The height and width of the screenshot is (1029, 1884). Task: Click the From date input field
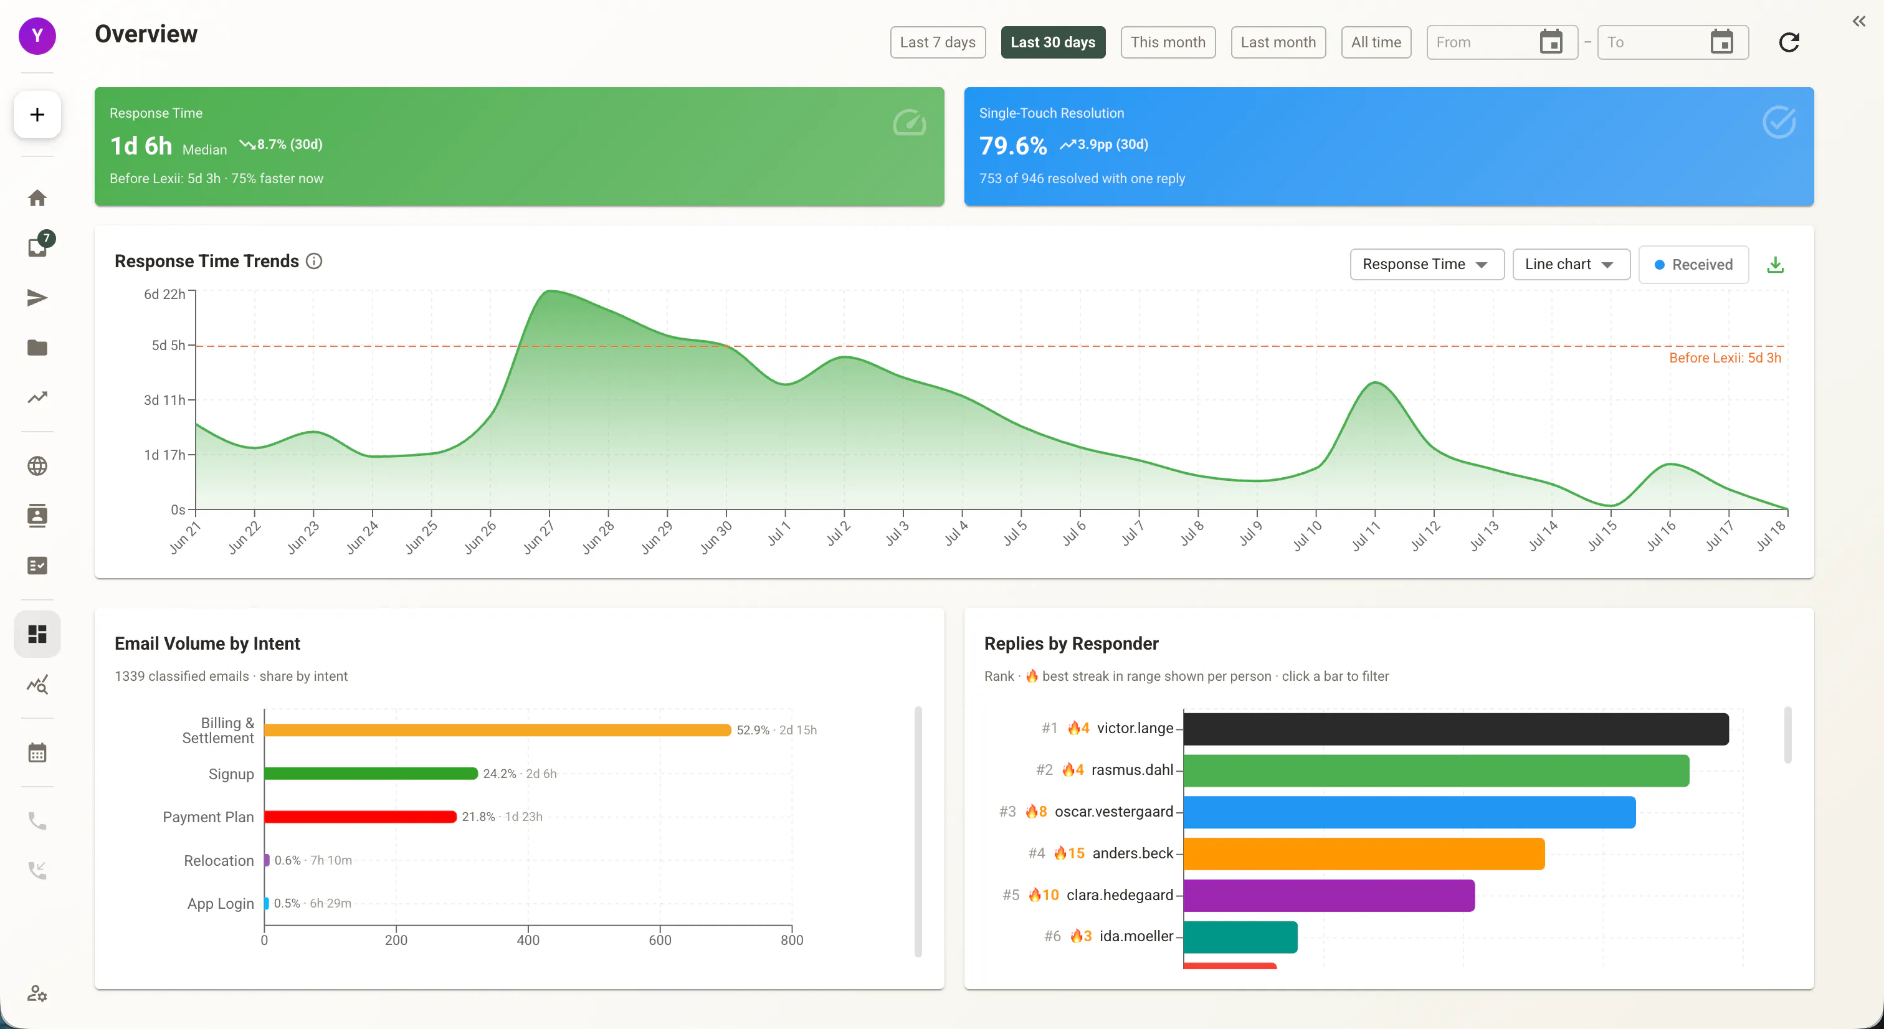(x=1481, y=42)
